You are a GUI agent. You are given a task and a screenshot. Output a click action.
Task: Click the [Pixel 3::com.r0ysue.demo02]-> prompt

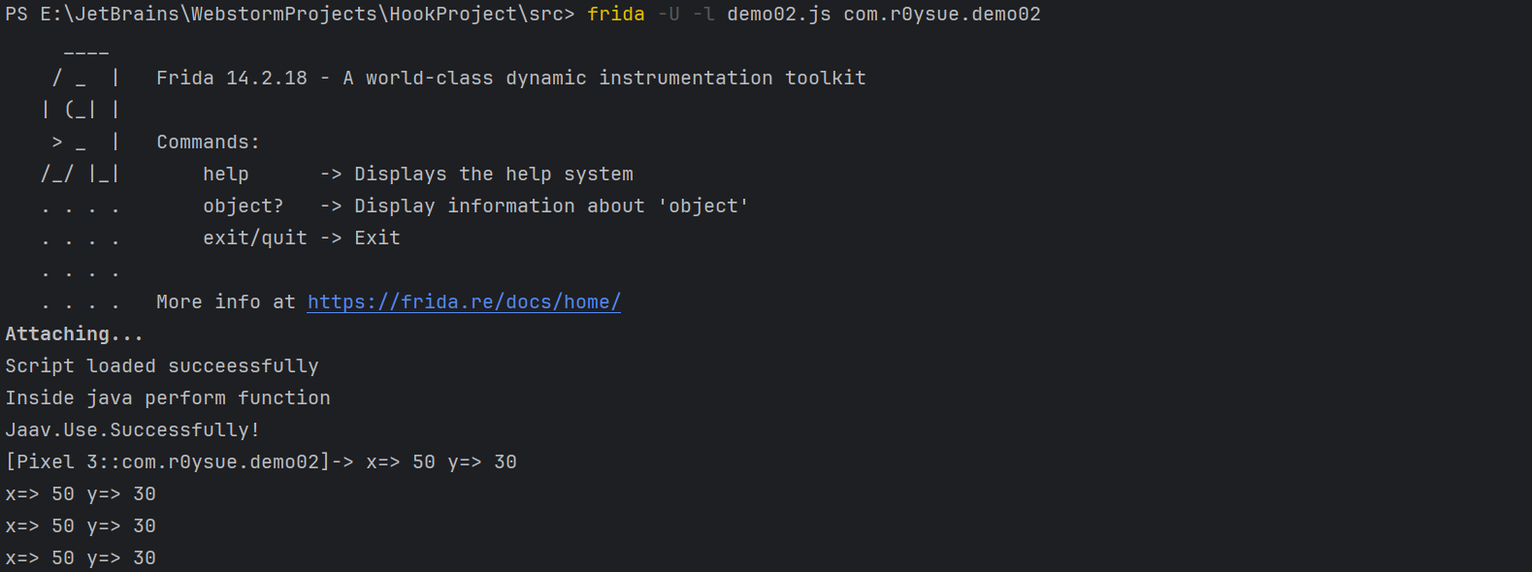(179, 462)
